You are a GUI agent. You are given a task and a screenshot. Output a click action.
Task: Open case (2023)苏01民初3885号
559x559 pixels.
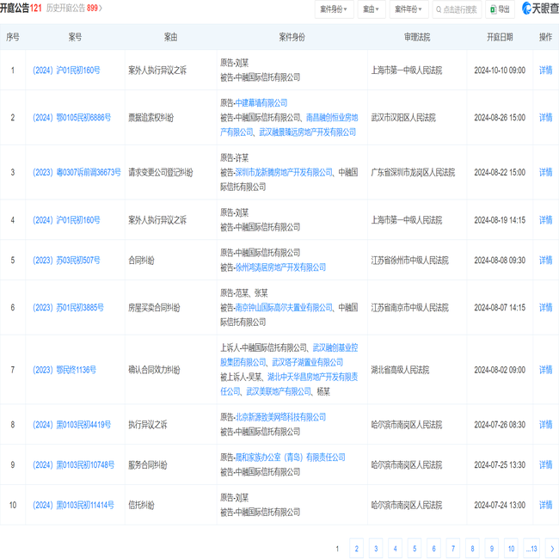(68, 308)
